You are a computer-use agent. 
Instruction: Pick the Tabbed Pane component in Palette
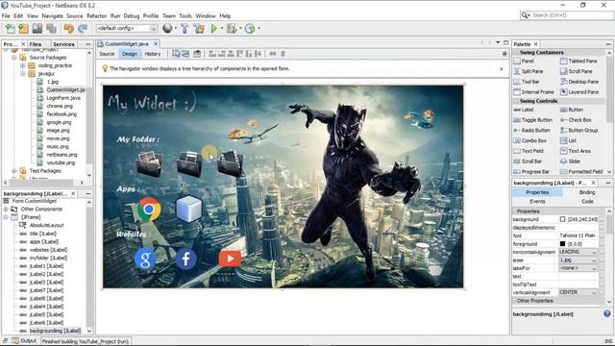578,62
